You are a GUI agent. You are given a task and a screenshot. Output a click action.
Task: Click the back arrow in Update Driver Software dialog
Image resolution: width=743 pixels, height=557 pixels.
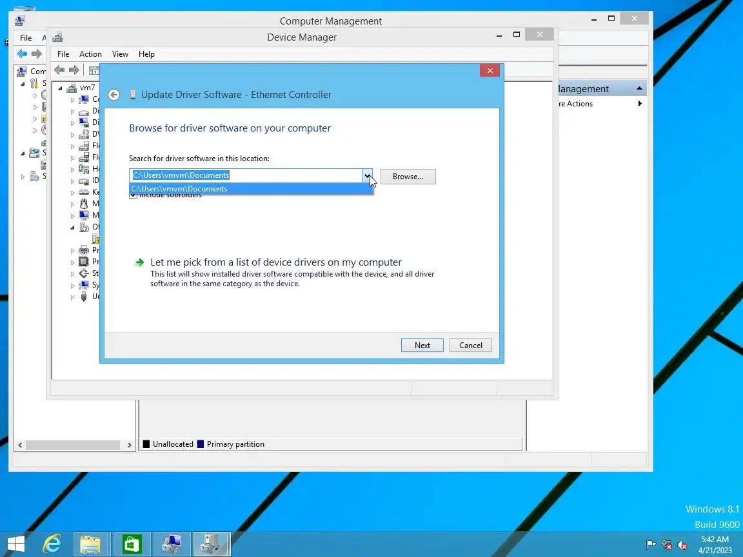pyautogui.click(x=114, y=95)
